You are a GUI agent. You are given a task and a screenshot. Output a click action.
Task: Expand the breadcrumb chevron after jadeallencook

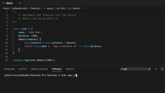click(x=29, y=9)
